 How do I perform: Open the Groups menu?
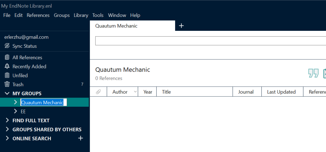(x=62, y=15)
